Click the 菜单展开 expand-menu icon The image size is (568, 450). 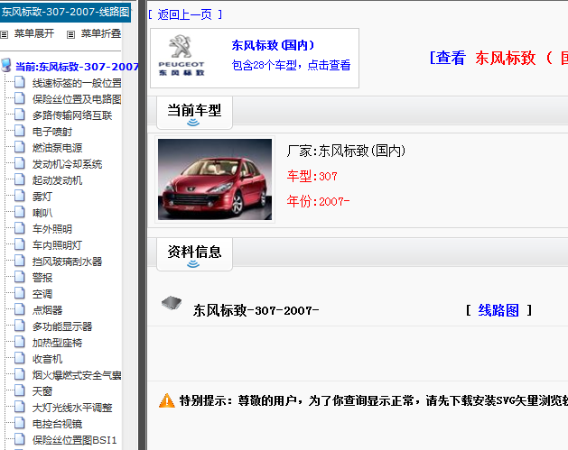click(x=4, y=35)
